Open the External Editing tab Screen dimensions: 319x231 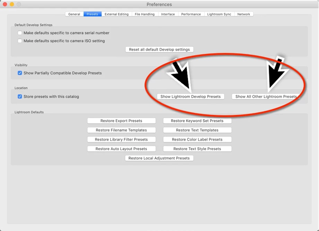[x=117, y=14]
